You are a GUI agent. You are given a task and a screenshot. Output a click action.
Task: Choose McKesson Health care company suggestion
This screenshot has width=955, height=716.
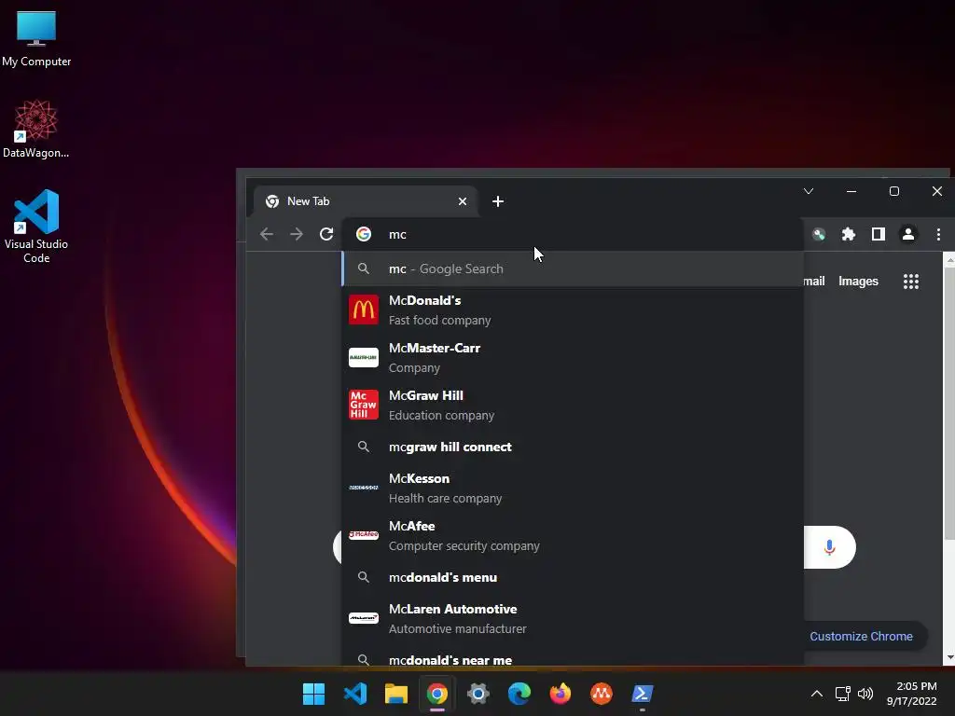click(573, 488)
